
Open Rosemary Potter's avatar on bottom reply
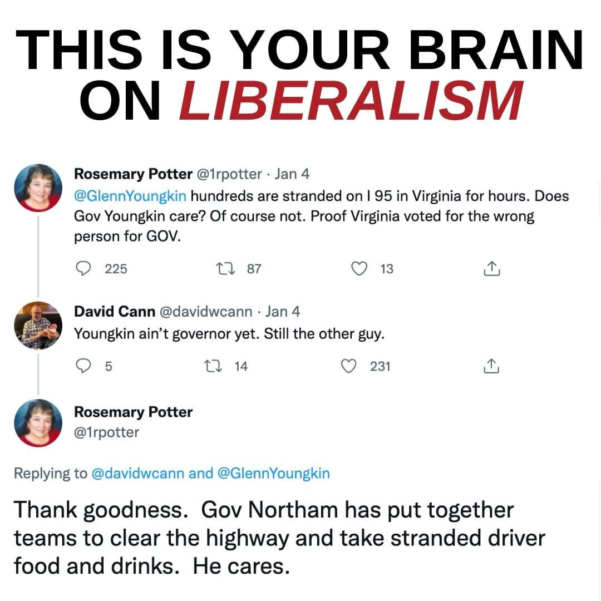pos(38,423)
